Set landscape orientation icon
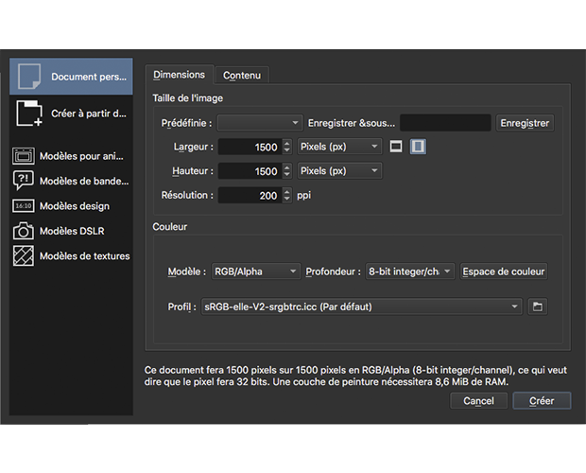586x473 pixels. pyautogui.click(x=396, y=147)
